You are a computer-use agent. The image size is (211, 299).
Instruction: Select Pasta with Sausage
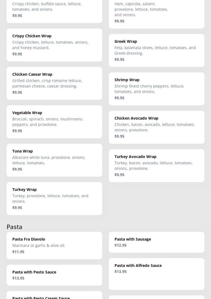coord(156,242)
